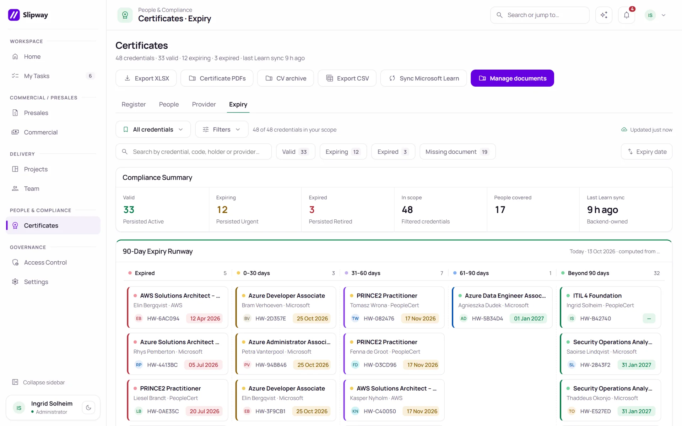Switch to the People tab

(169, 104)
